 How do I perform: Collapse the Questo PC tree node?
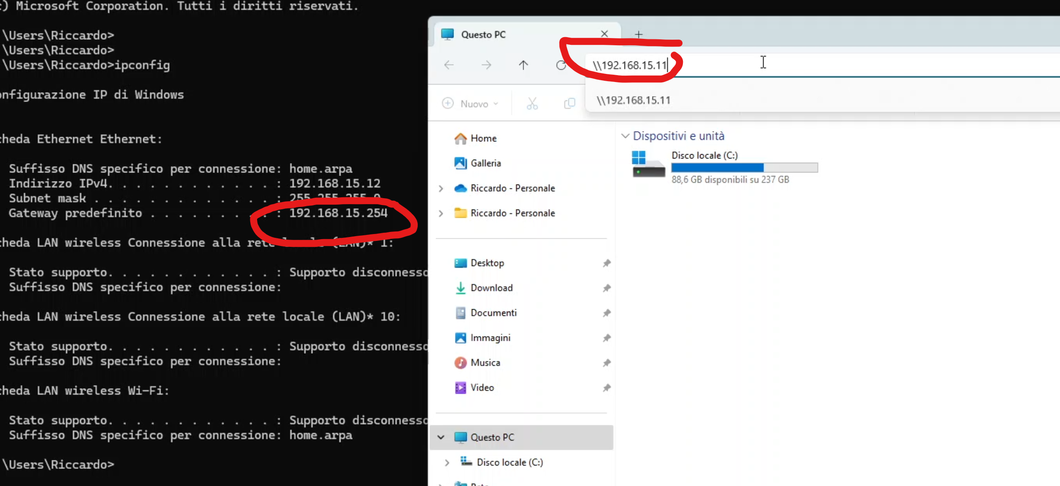pos(441,437)
